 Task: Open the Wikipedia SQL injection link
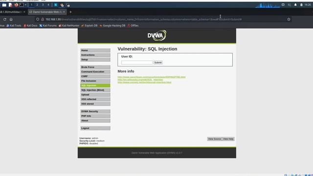(140, 80)
